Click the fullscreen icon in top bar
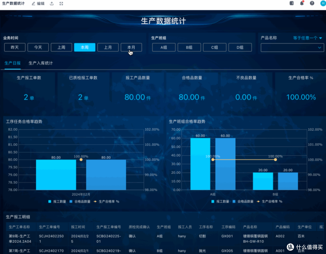The width and height of the screenshot is (326, 254). [x=61, y=4]
